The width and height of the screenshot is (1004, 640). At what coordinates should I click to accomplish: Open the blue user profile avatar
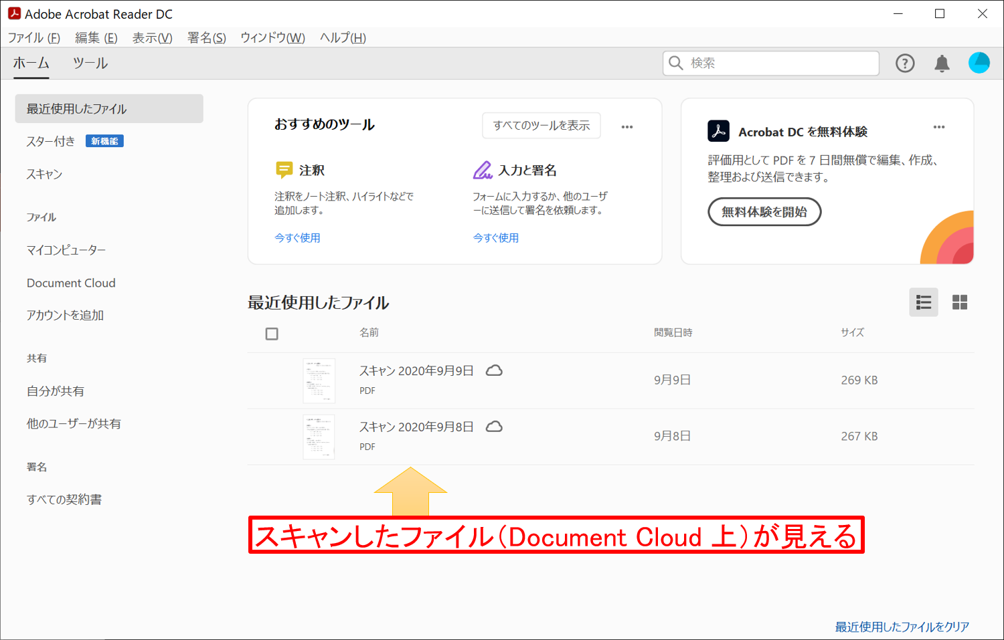point(979,63)
